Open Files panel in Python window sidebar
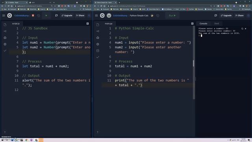The image size is (252, 142). 98,24
